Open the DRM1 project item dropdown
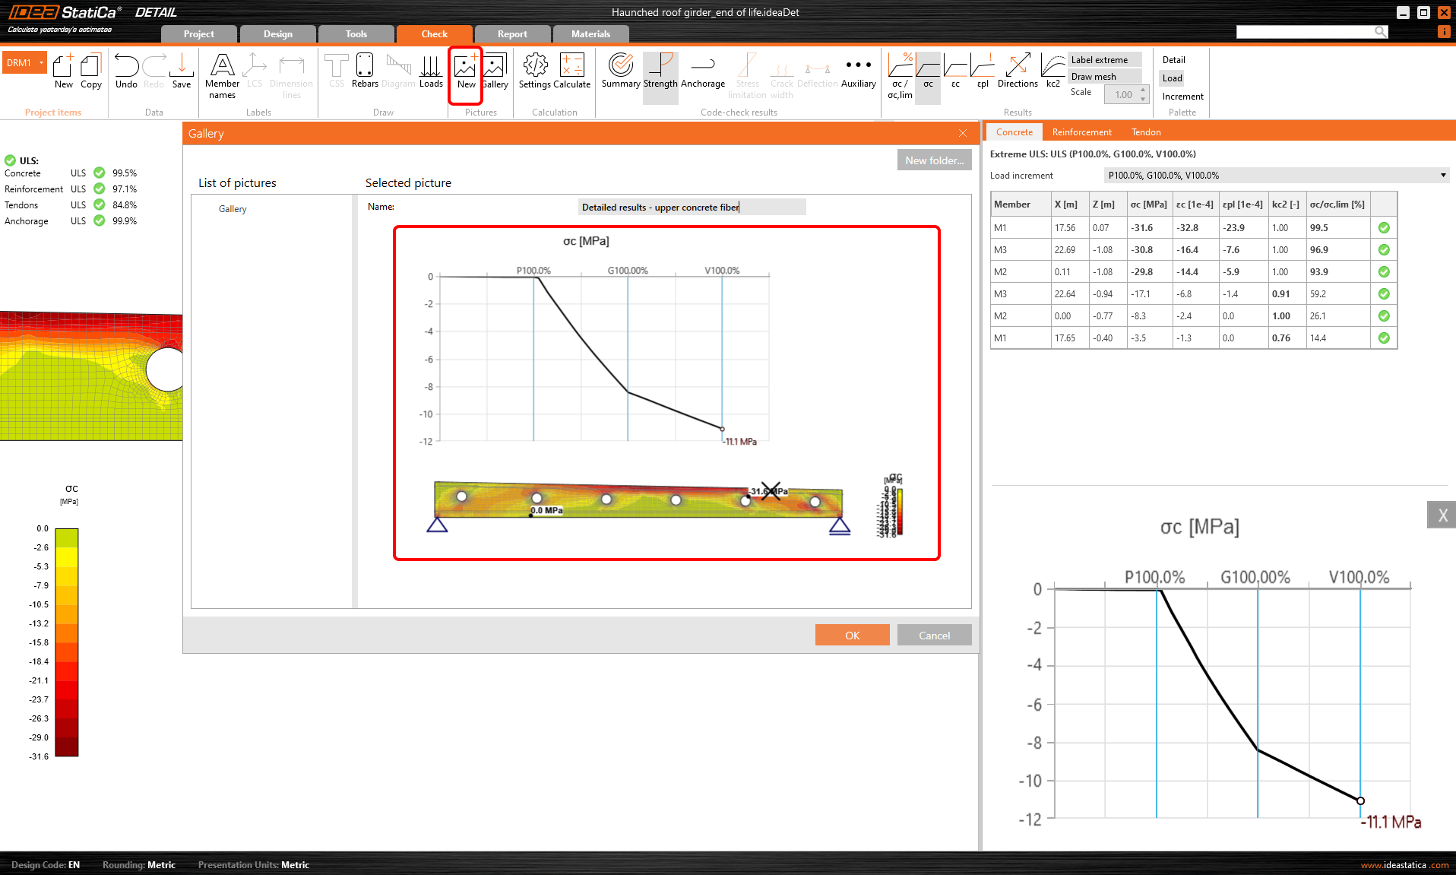 point(41,63)
